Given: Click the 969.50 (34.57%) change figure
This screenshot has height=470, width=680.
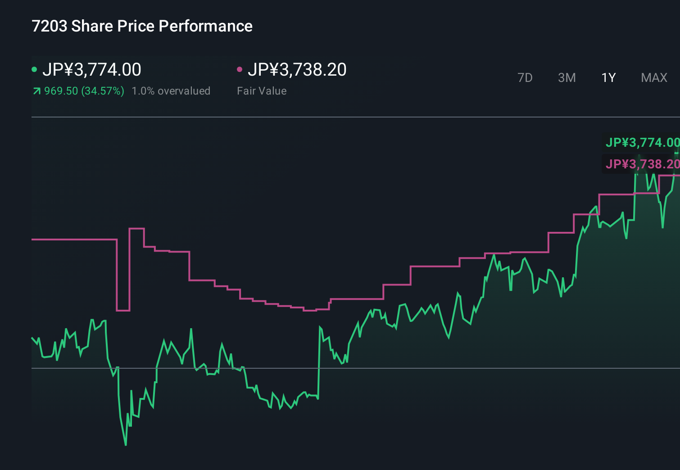Looking at the screenshot, I should click(84, 91).
